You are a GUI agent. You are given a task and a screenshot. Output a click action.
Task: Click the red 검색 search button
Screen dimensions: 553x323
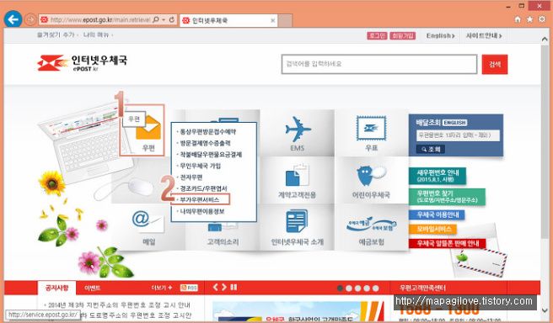click(x=495, y=64)
